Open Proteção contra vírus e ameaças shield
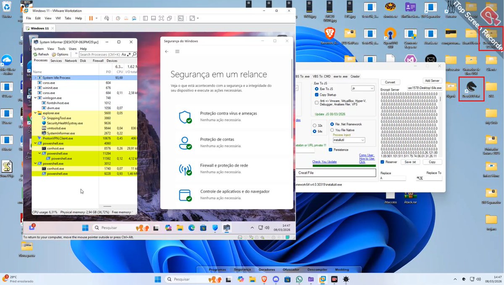 (185, 117)
